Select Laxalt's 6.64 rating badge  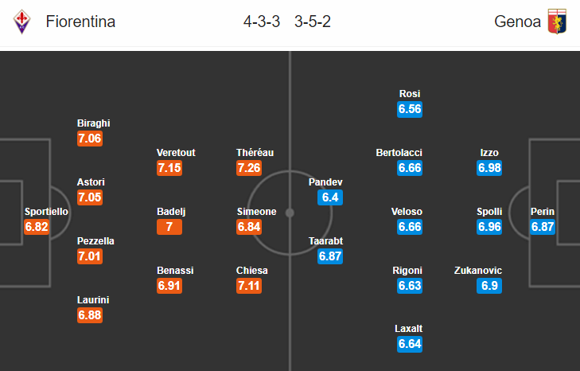410,344
